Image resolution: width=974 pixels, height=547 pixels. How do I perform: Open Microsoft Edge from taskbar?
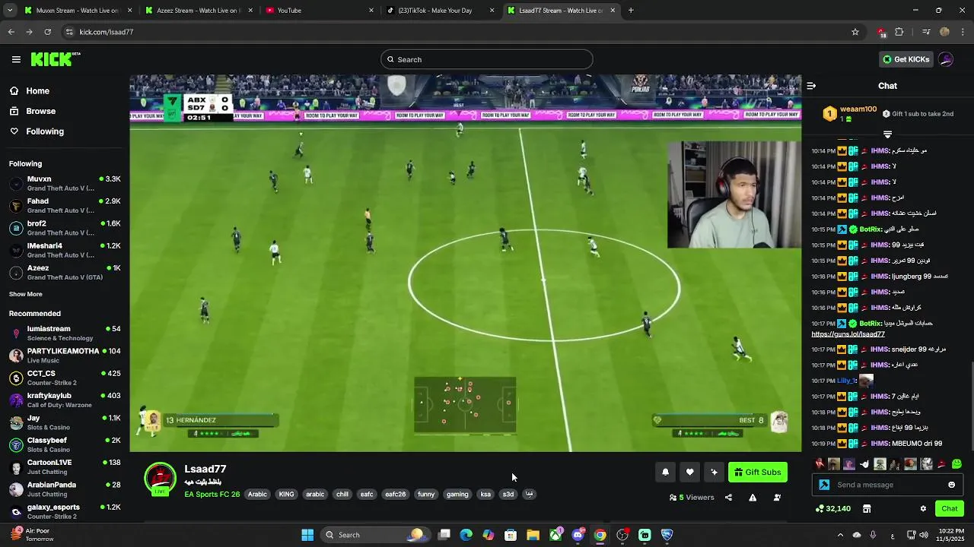click(466, 535)
